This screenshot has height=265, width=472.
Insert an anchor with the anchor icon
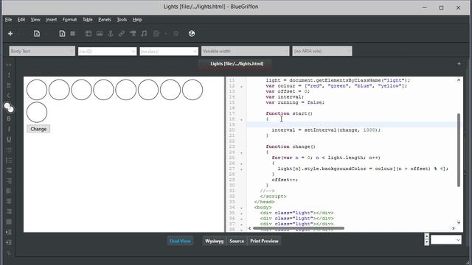point(111,34)
